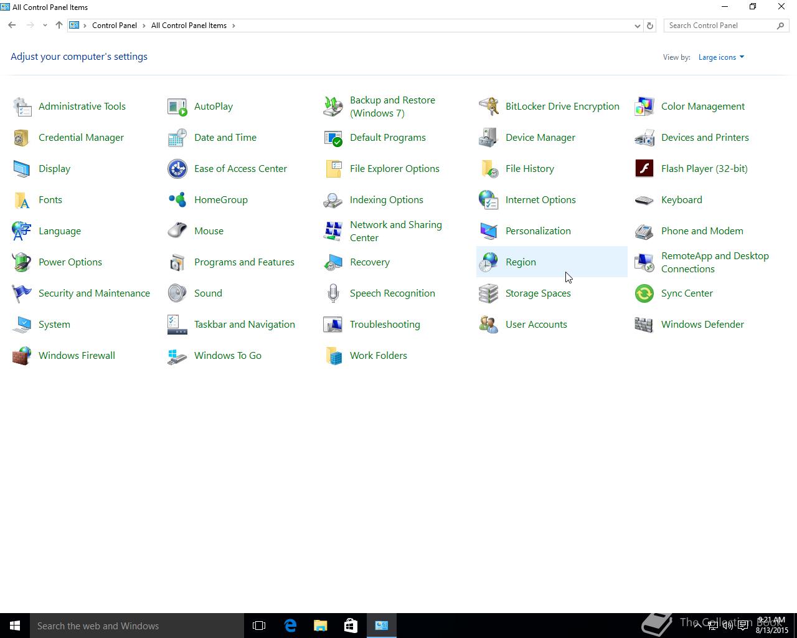This screenshot has width=797, height=638.
Task: Click the Windows To Go link
Action: click(x=228, y=356)
